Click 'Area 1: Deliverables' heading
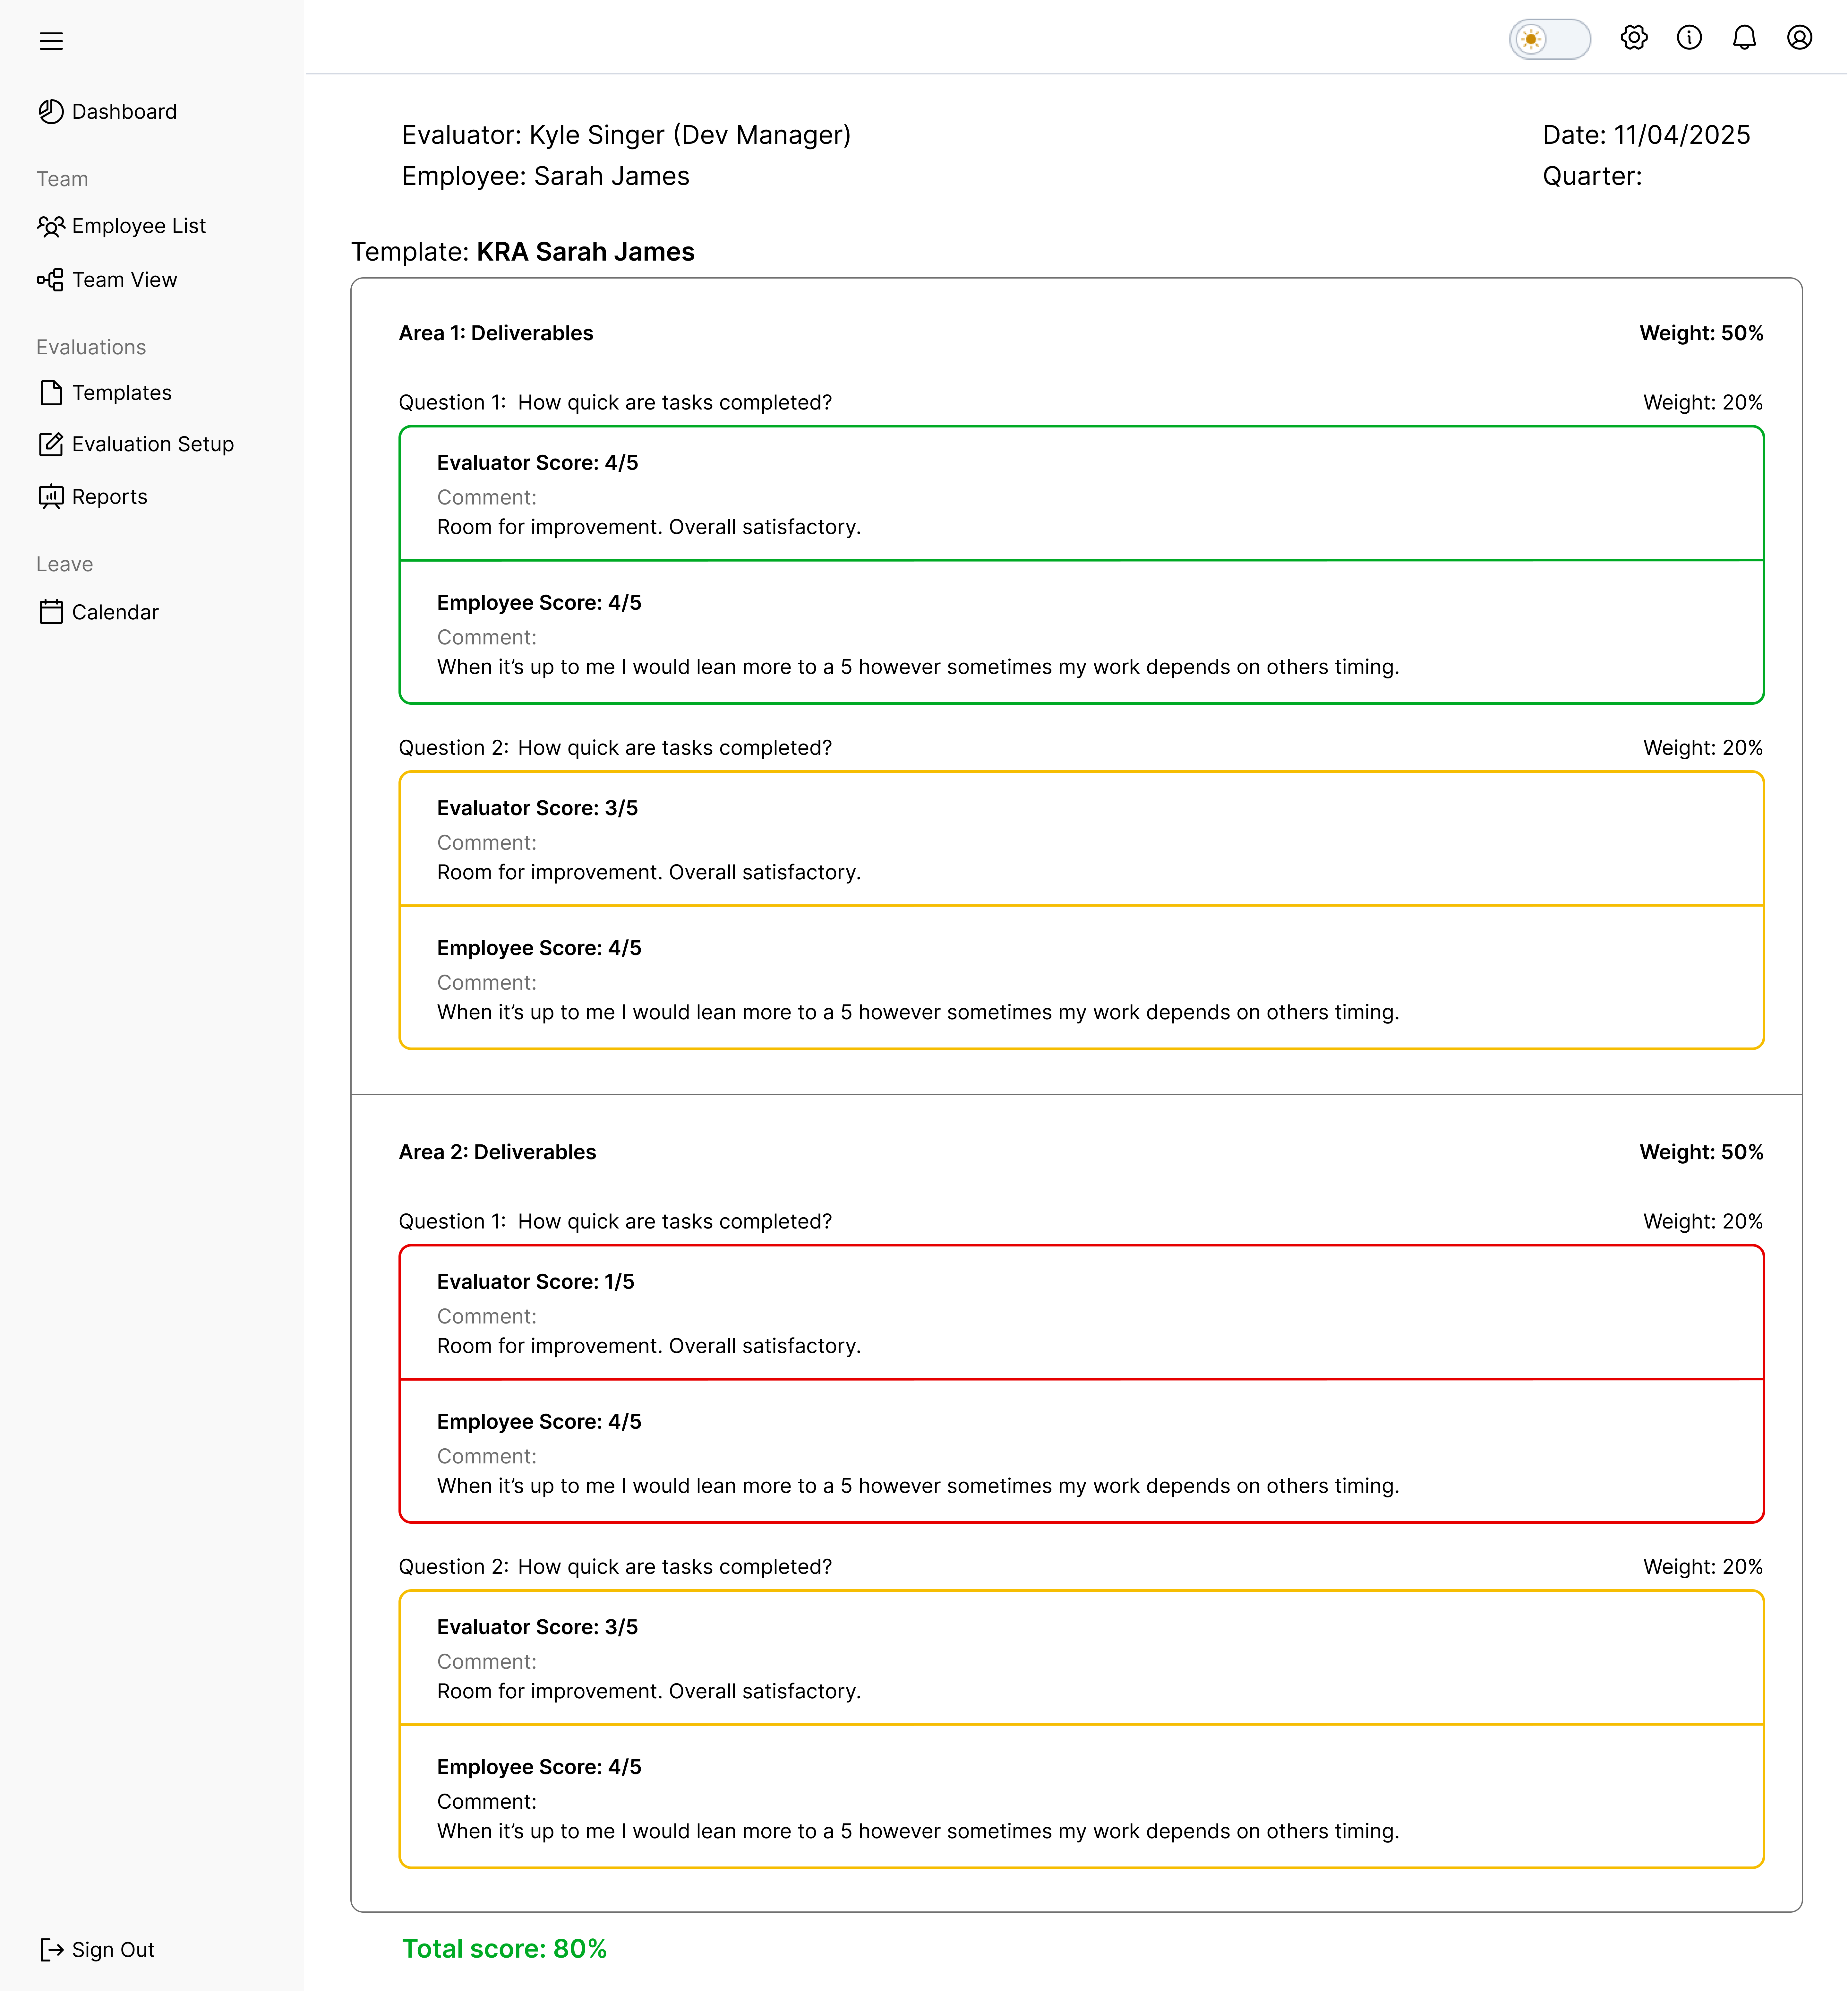 [496, 333]
